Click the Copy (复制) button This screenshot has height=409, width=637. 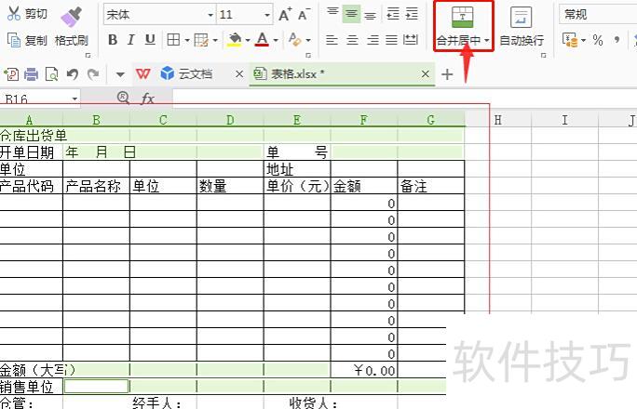27,40
